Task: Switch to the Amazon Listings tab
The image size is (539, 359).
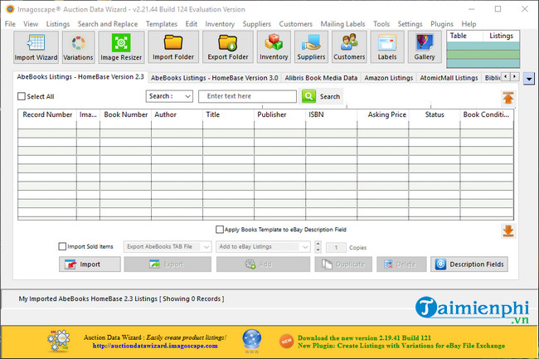Action: (x=388, y=78)
